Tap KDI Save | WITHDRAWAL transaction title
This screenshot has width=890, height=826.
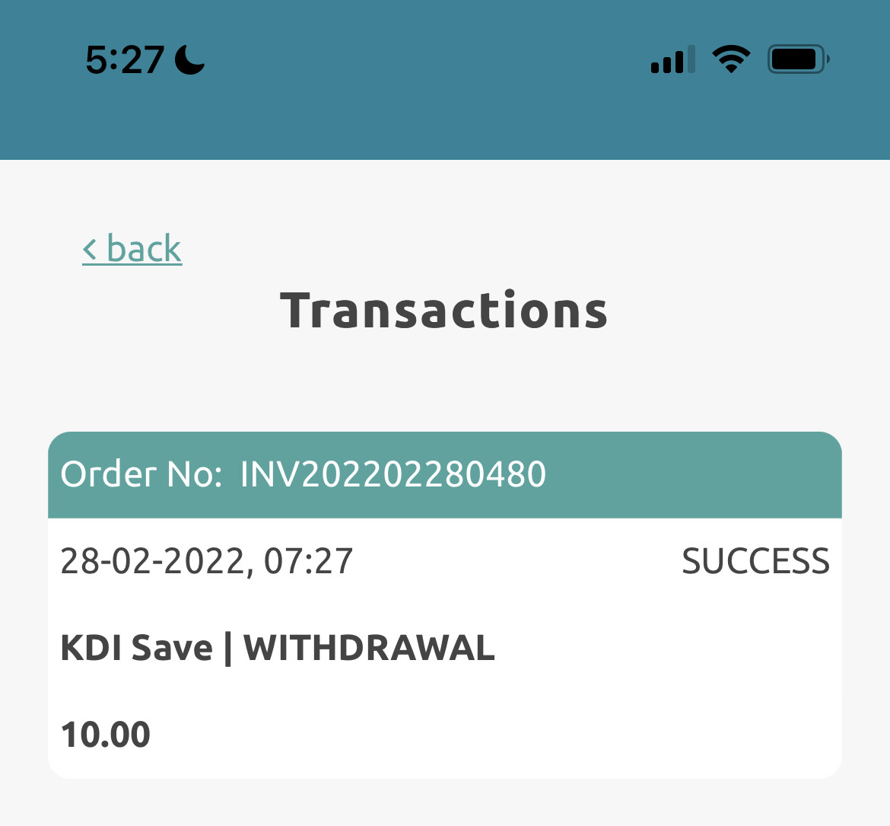tap(278, 648)
